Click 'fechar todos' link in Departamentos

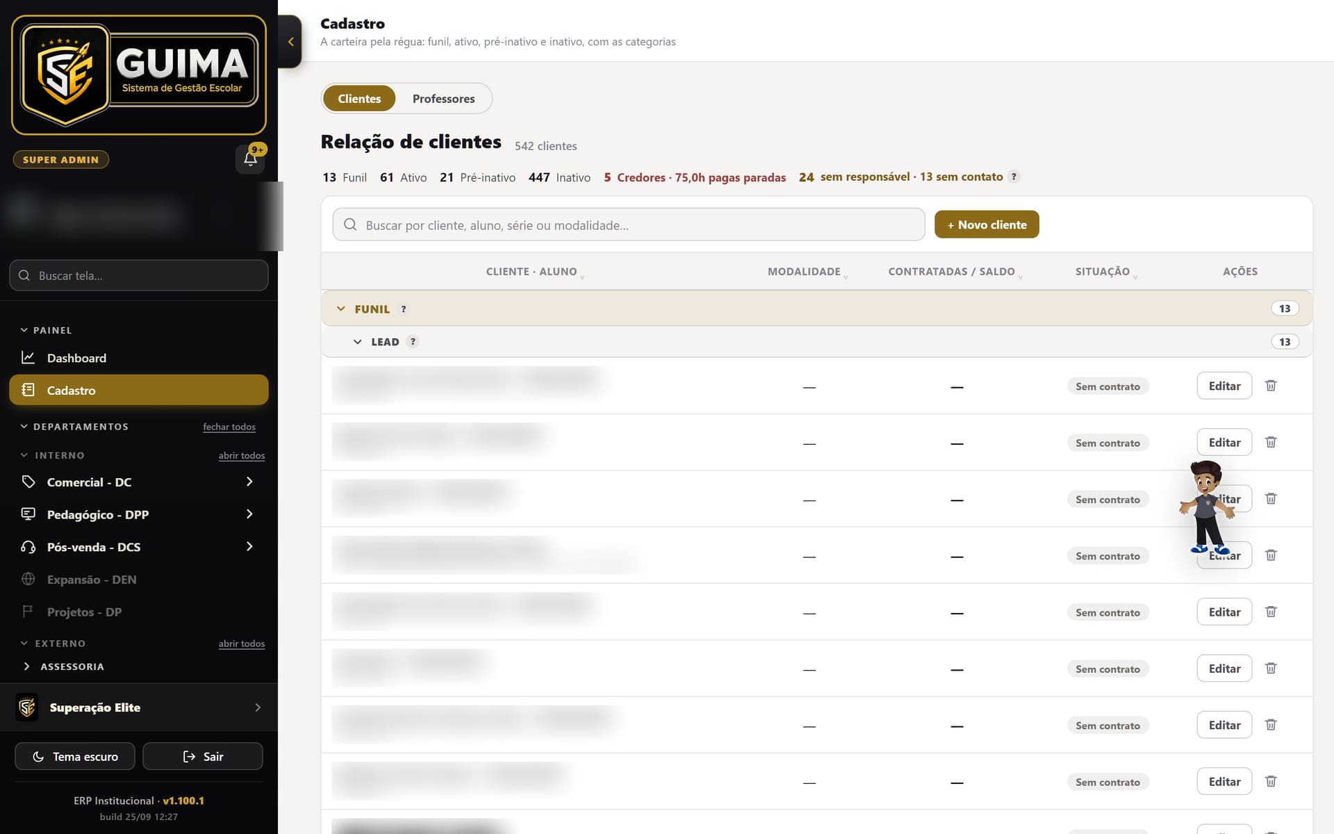coord(229,427)
